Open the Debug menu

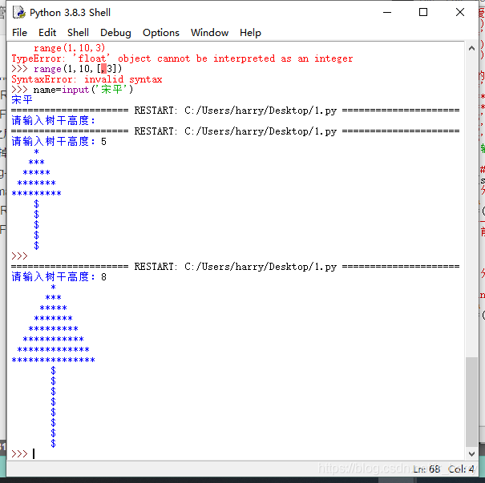tap(115, 33)
